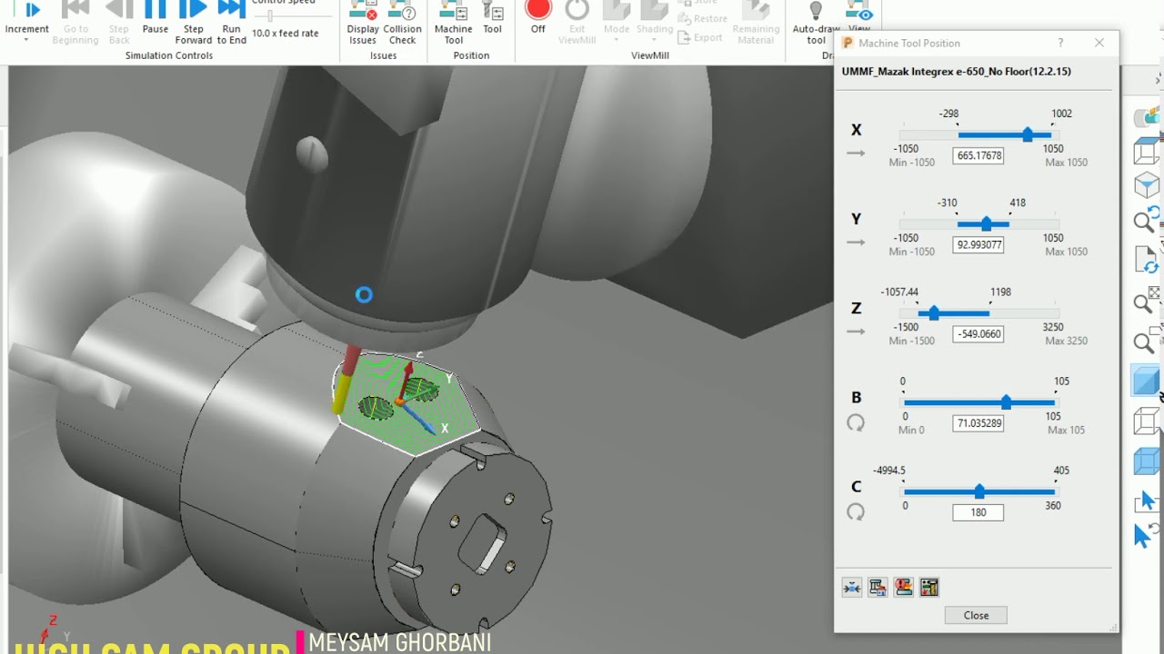This screenshot has height=654, width=1164.
Task: Click the Z value field -549.0660
Action: click(978, 333)
